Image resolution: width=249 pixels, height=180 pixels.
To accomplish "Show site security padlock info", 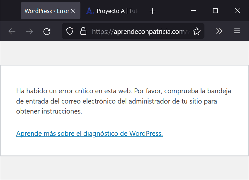I will 83,31.
